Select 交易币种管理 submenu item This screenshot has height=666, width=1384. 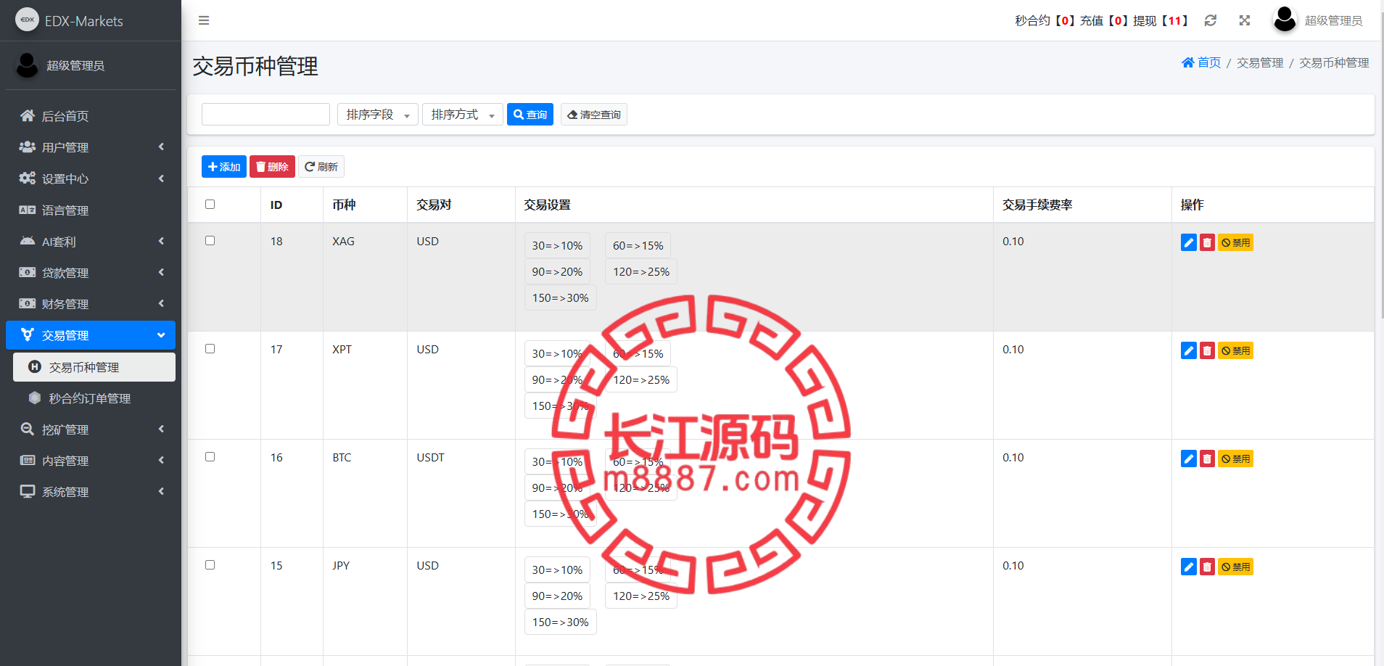pos(94,367)
